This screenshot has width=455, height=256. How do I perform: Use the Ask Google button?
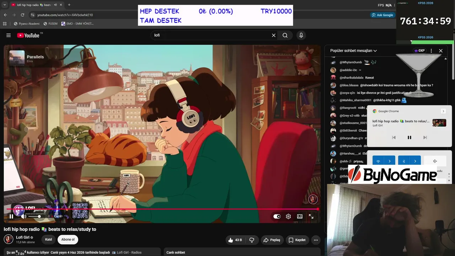click(382, 15)
